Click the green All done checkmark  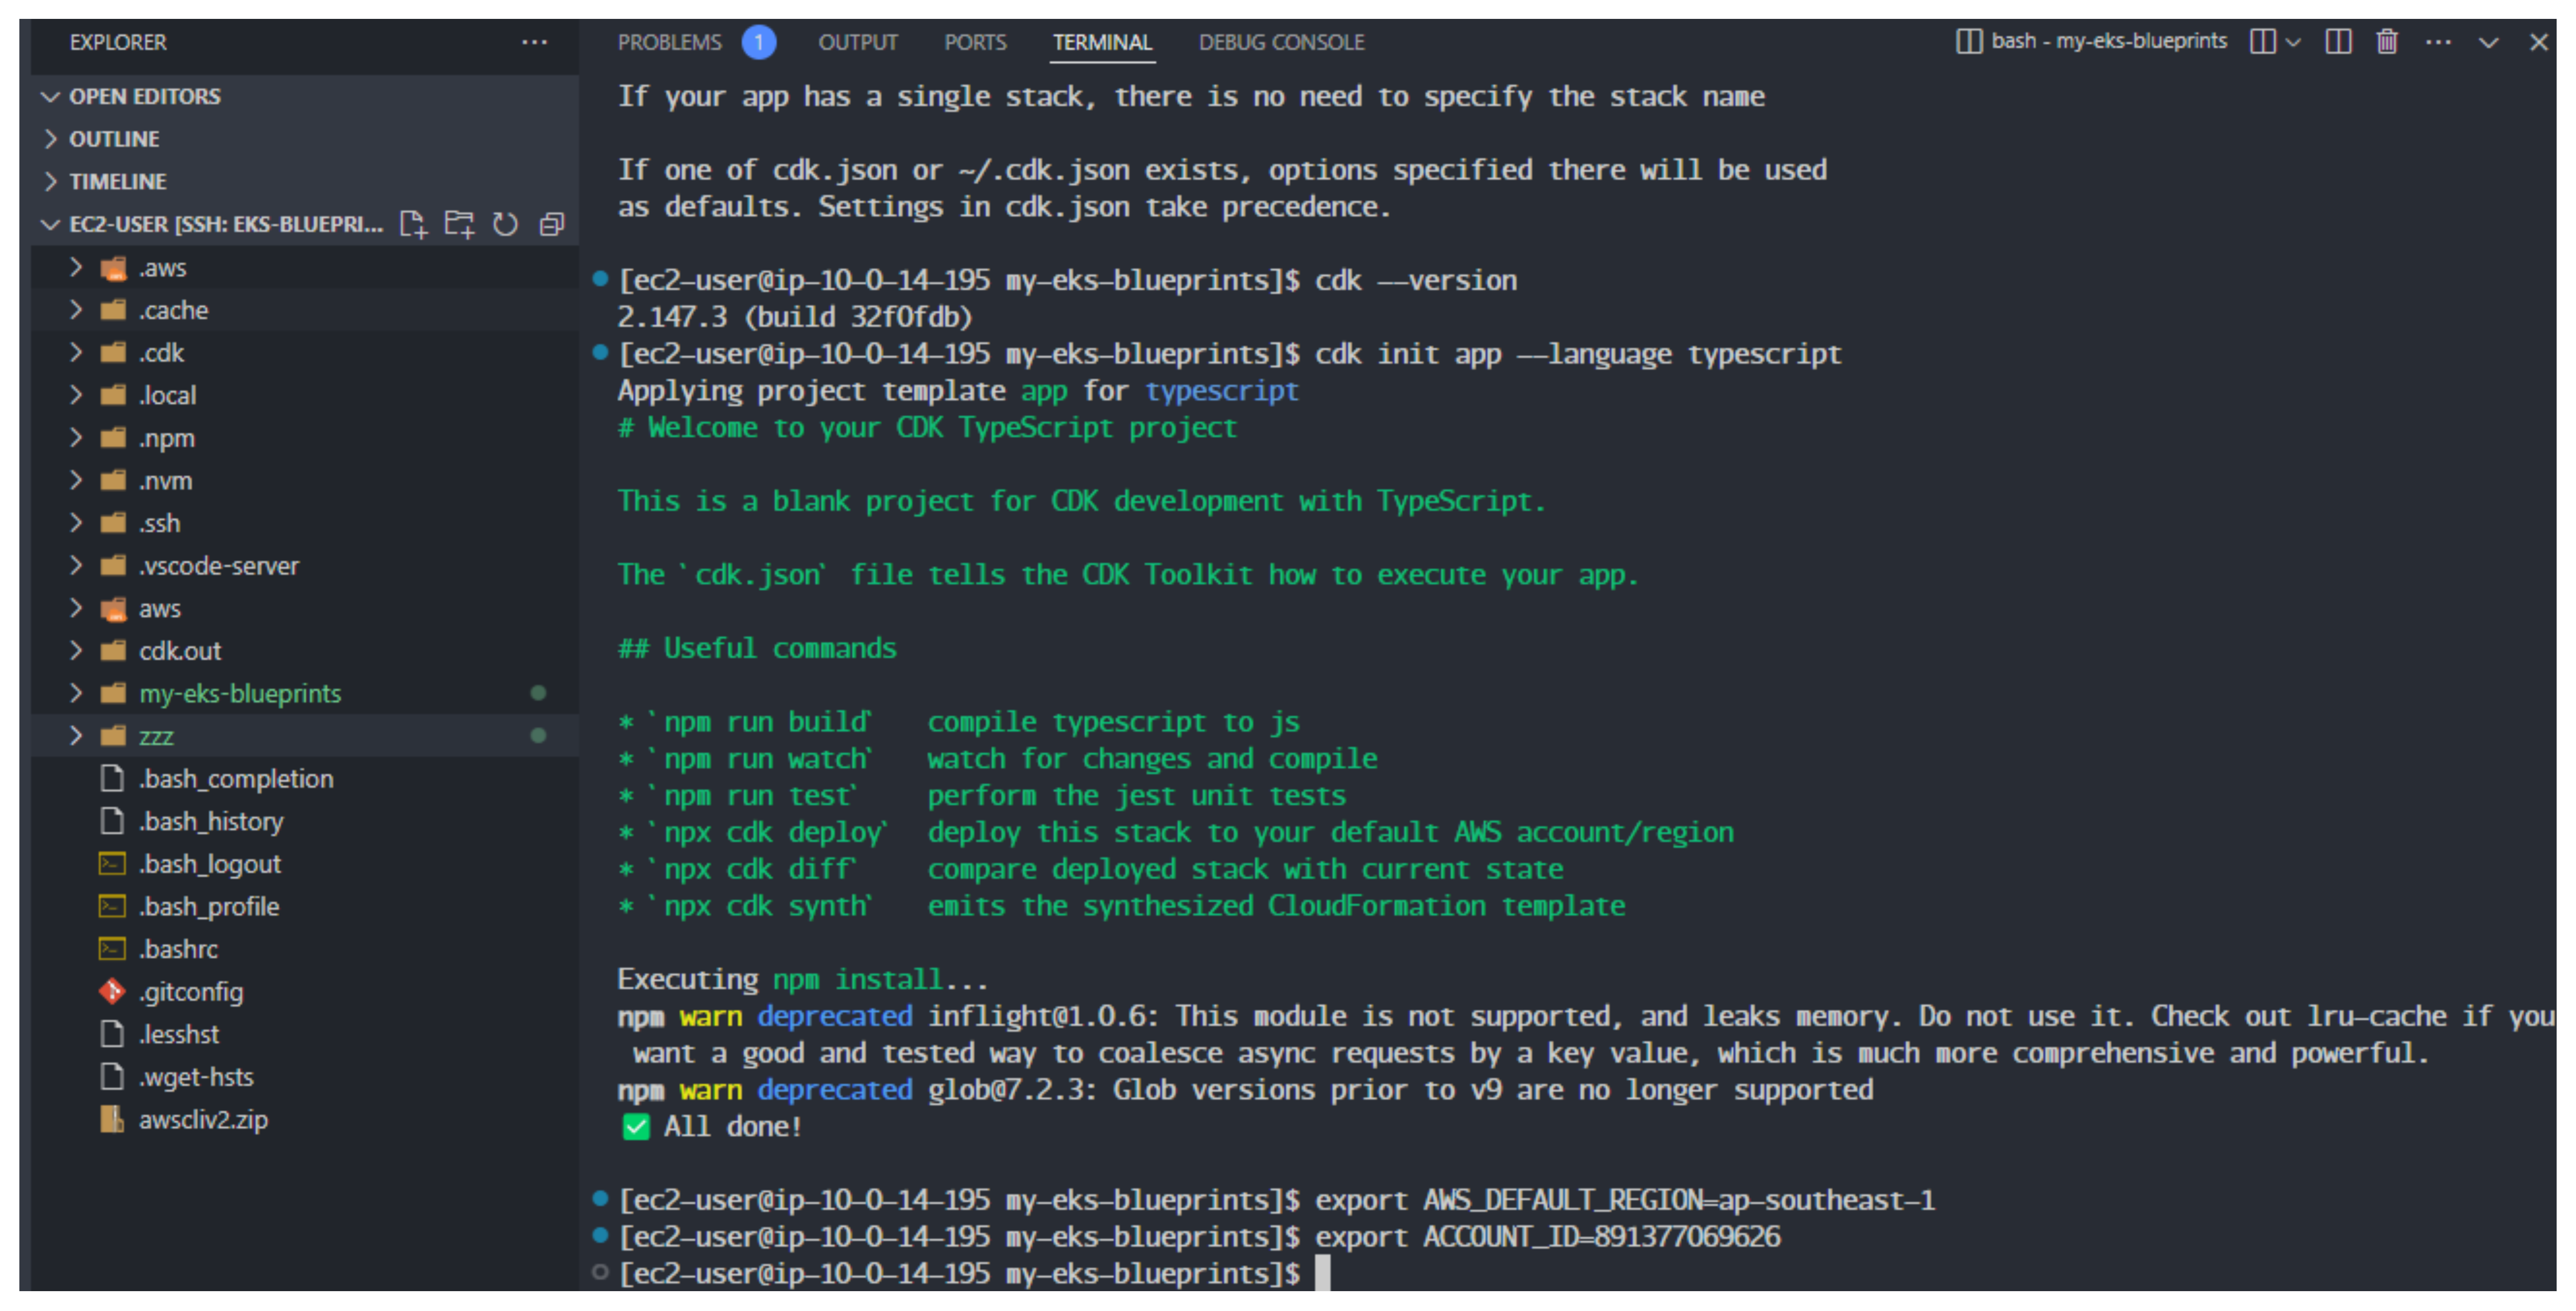point(636,1127)
